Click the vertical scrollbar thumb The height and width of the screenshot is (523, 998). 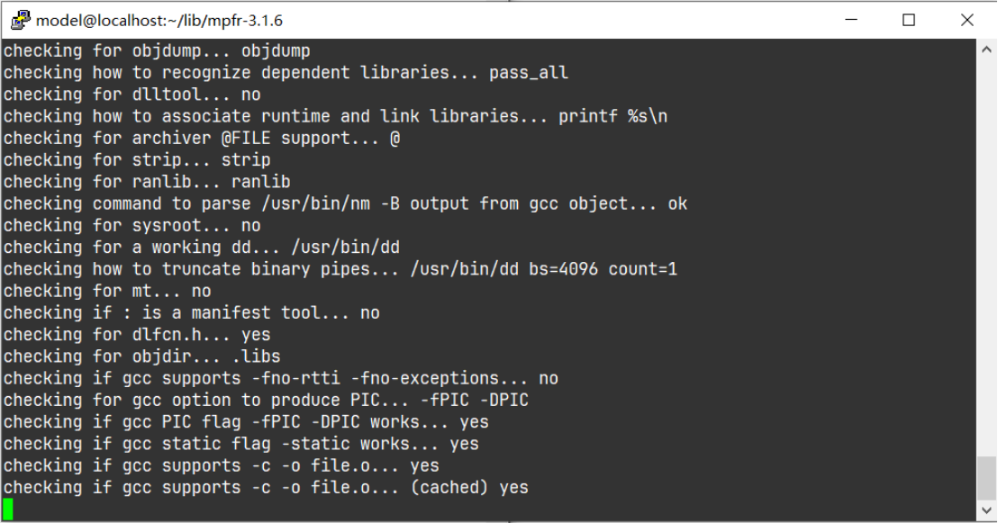click(986, 478)
